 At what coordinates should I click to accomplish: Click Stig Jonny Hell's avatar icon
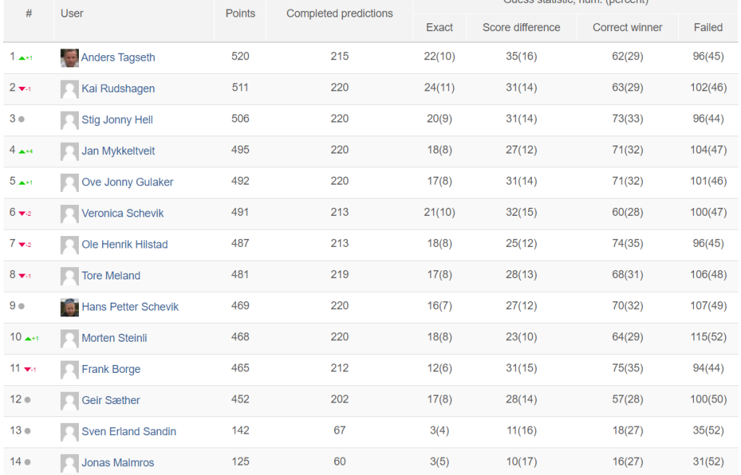[69, 120]
